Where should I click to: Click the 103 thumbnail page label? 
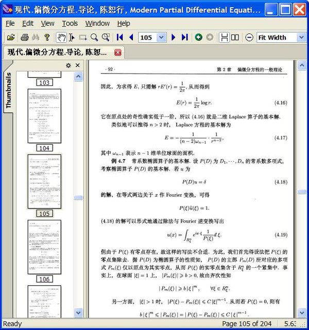(x=44, y=82)
